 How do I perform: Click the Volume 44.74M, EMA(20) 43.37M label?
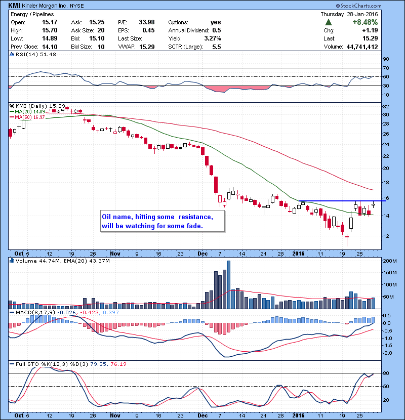pyautogui.click(x=63, y=261)
